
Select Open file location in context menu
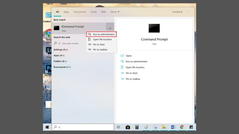coord(102,39)
